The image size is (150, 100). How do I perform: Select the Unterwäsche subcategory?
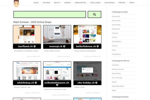116,54
